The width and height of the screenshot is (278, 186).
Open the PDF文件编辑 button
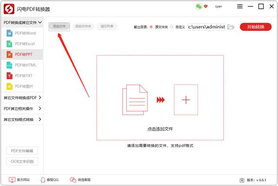(22, 151)
